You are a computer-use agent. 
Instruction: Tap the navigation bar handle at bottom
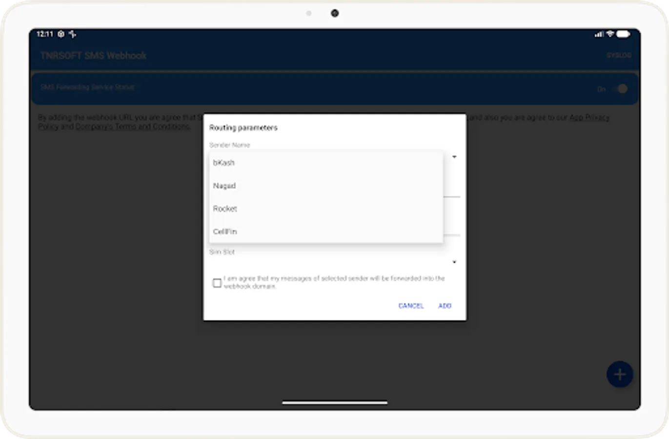tap(334, 402)
